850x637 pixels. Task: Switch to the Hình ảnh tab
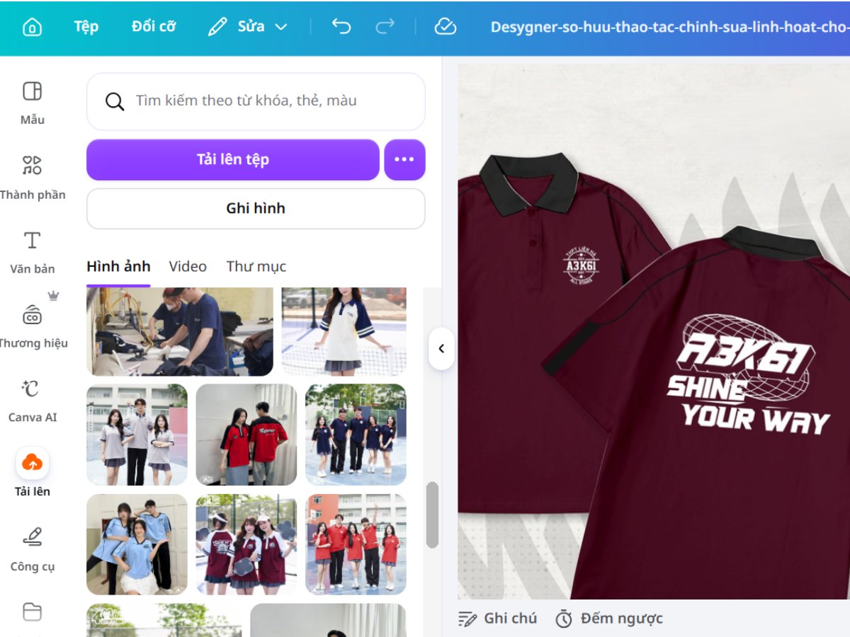(x=118, y=267)
